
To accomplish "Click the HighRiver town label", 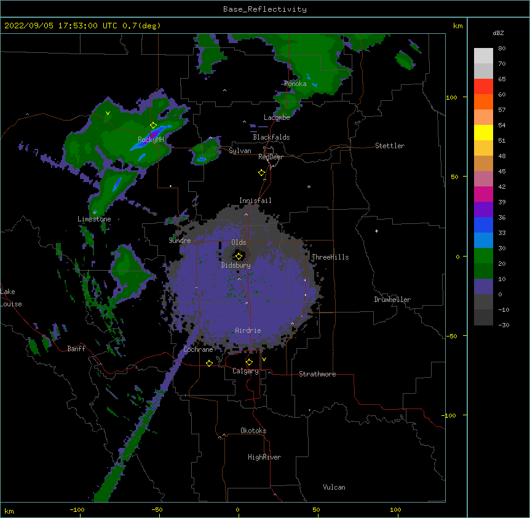I will 264,457.
